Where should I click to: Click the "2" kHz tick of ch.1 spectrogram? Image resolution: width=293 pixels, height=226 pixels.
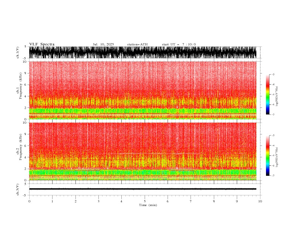[26, 108]
